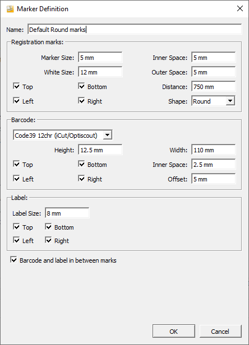Uncheck Top under Registration marks
The width and height of the screenshot is (249, 345).
point(16,86)
